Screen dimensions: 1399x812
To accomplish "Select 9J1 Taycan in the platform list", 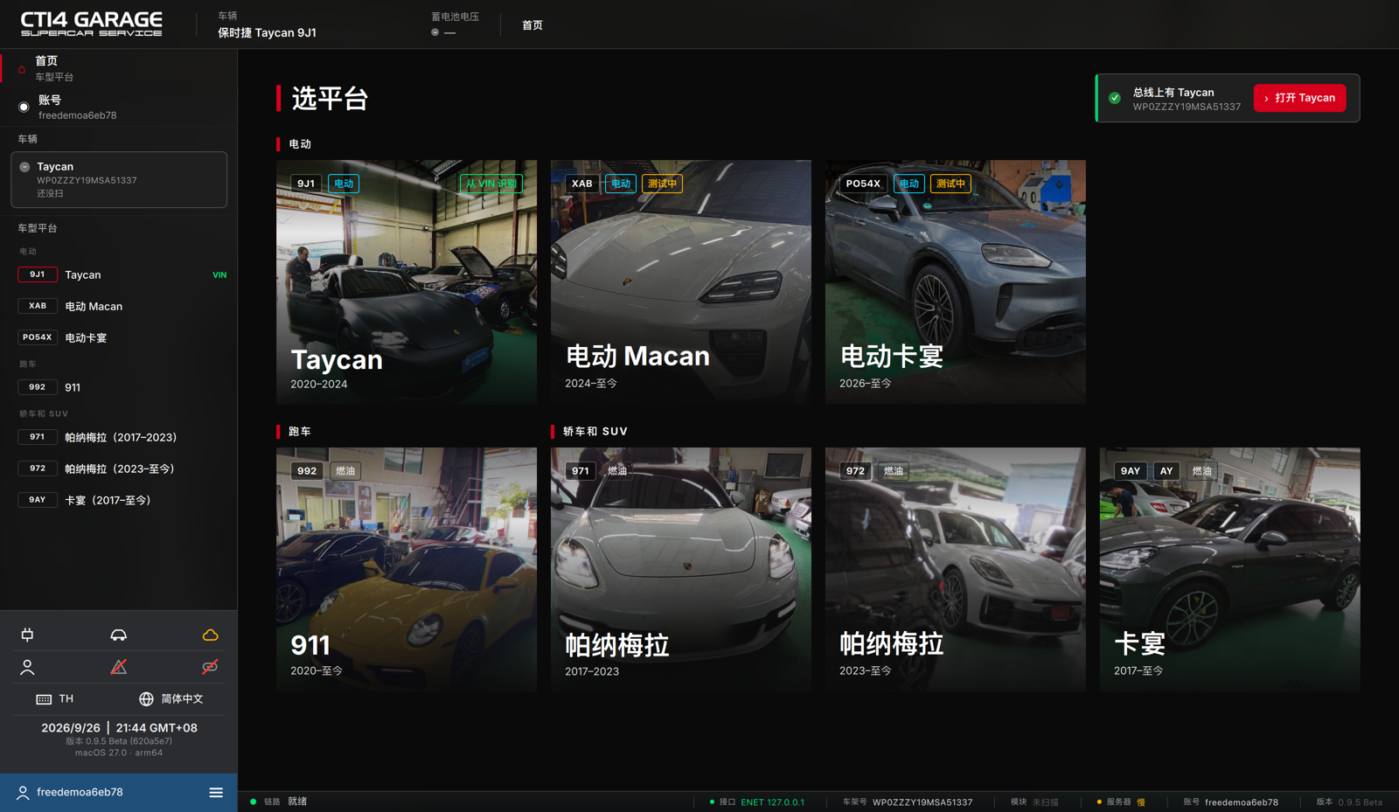I will [x=119, y=274].
